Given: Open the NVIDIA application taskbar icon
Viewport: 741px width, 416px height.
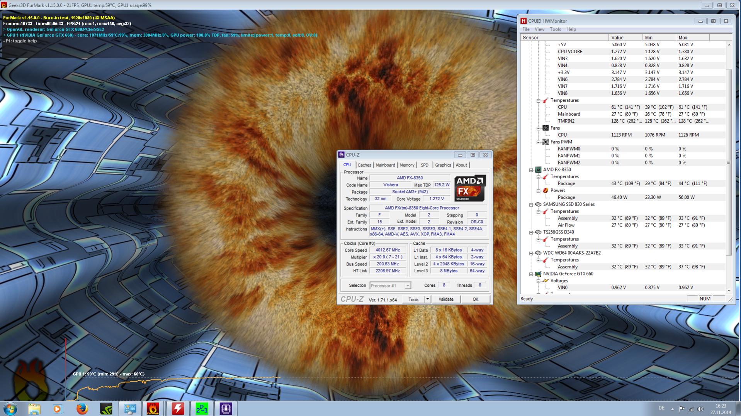Looking at the screenshot, I should coord(106,409).
